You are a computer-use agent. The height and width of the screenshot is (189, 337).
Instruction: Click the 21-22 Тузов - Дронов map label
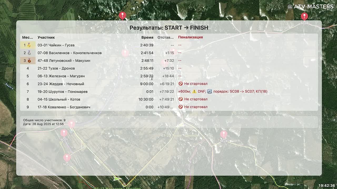180,135
